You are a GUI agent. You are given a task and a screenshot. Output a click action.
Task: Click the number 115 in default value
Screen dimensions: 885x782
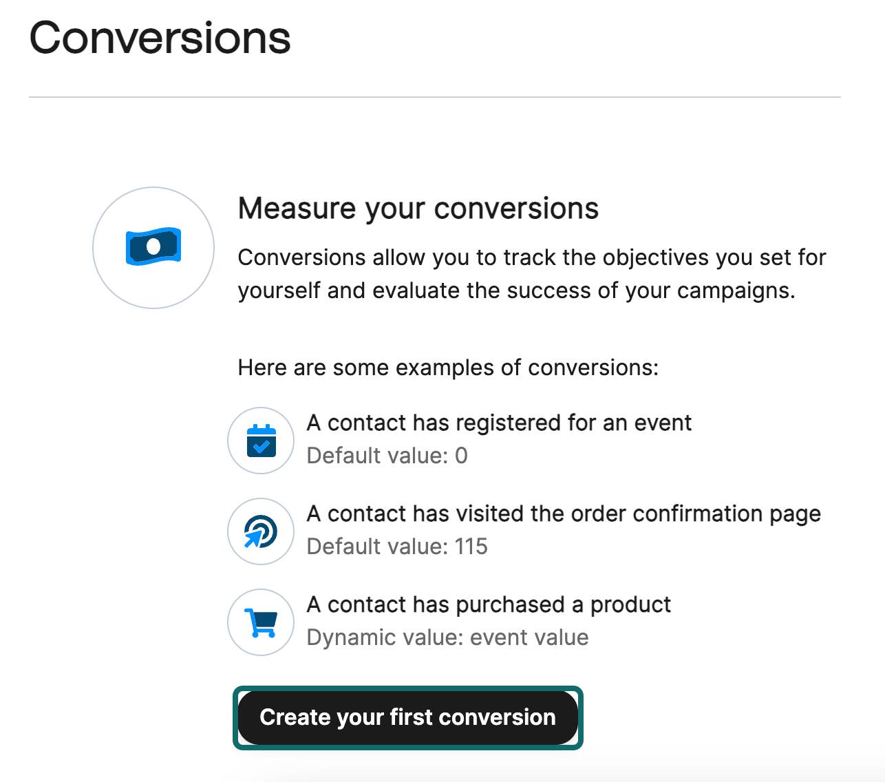pyautogui.click(x=471, y=547)
